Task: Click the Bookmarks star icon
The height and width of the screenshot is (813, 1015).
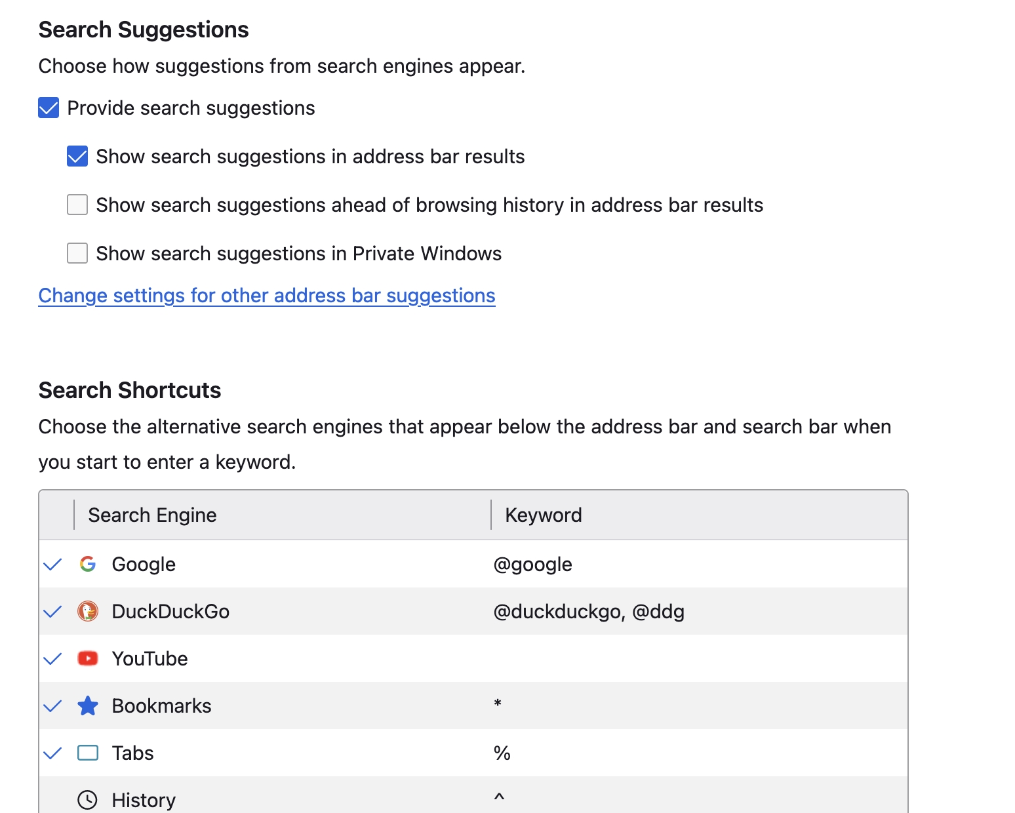Action: pos(88,706)
